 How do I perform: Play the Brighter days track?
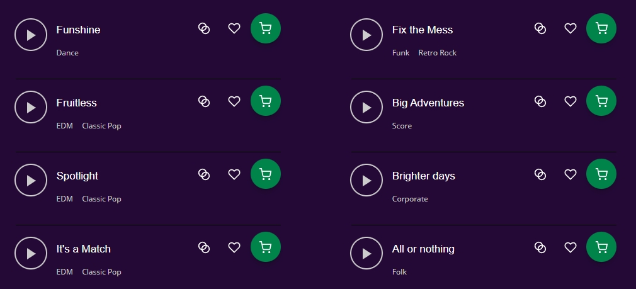tap(366, 180)
